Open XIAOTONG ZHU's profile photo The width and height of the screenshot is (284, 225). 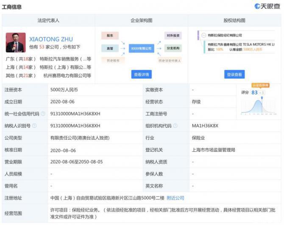(x=16, y=42)
